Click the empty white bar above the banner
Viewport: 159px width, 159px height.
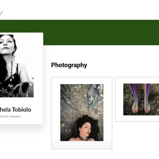79,10
